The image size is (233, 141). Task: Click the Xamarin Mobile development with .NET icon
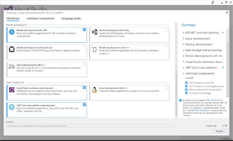tap(12, 32)
